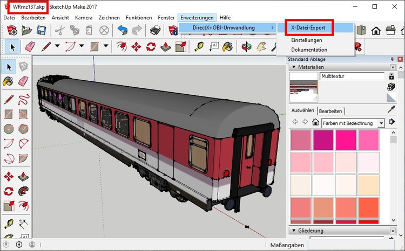This screenshot has height=251, width=405.
Task: Open the line tool dropdown arrow
Action: tap(57, 46)
